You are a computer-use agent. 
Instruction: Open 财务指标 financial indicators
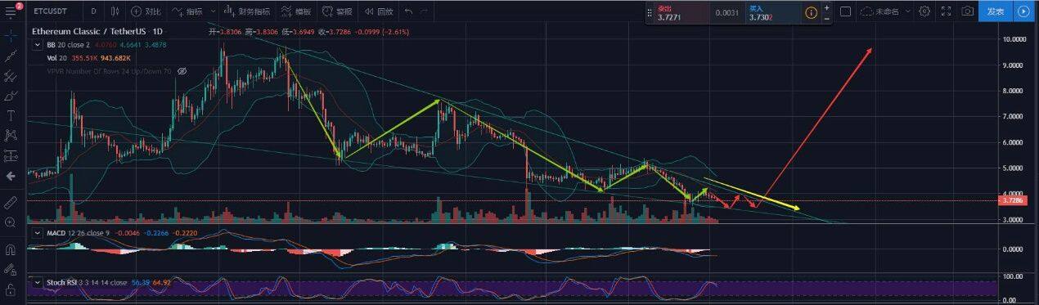247,11
